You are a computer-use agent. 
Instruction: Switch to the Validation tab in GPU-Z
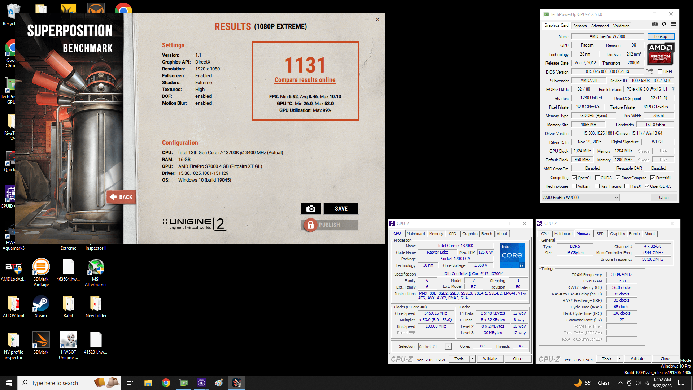tap(621, 26)
